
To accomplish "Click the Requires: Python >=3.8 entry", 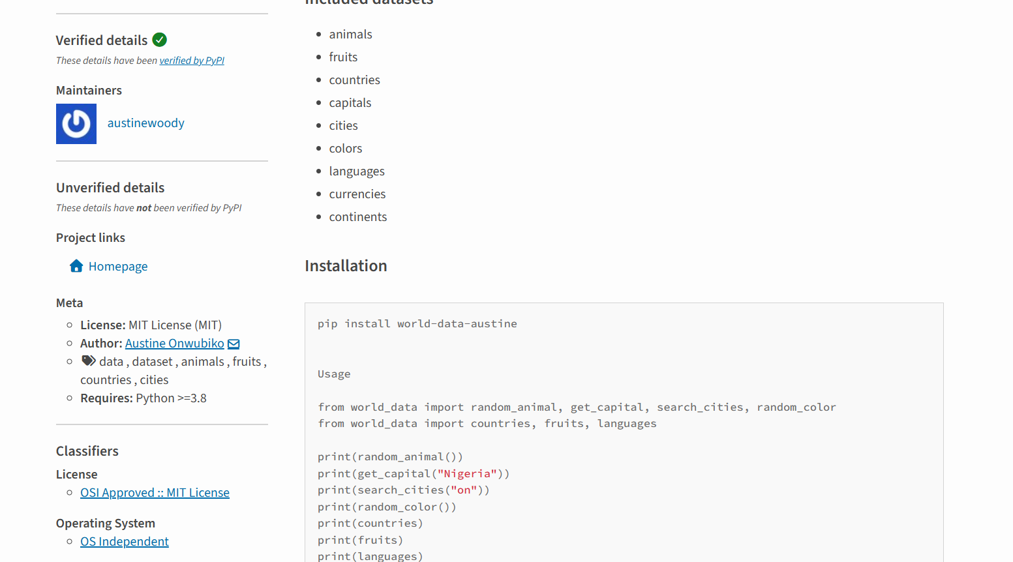I will click(x=143, y=398).
